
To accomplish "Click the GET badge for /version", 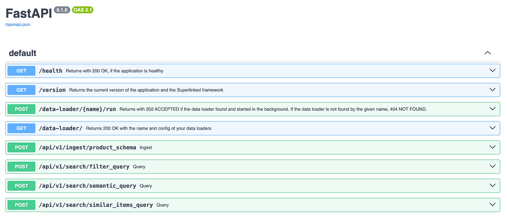I will point(22,90).
